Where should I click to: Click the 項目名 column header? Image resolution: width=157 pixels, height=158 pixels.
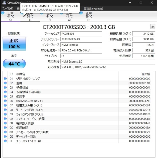point(67,74)
